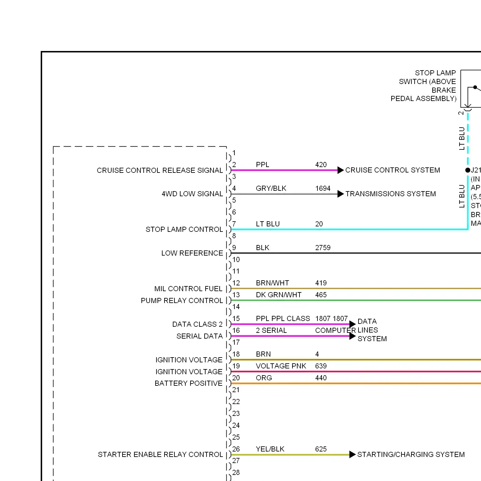The height and width of the screenshot is (481, 481).
Task: Select the LOW REFERENCE pin label
Action: click(x=192, y=253)
